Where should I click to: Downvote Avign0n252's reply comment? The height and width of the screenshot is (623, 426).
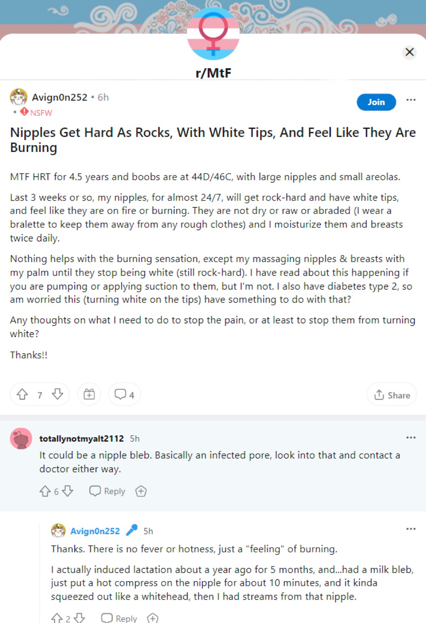(x=79, y=618)
